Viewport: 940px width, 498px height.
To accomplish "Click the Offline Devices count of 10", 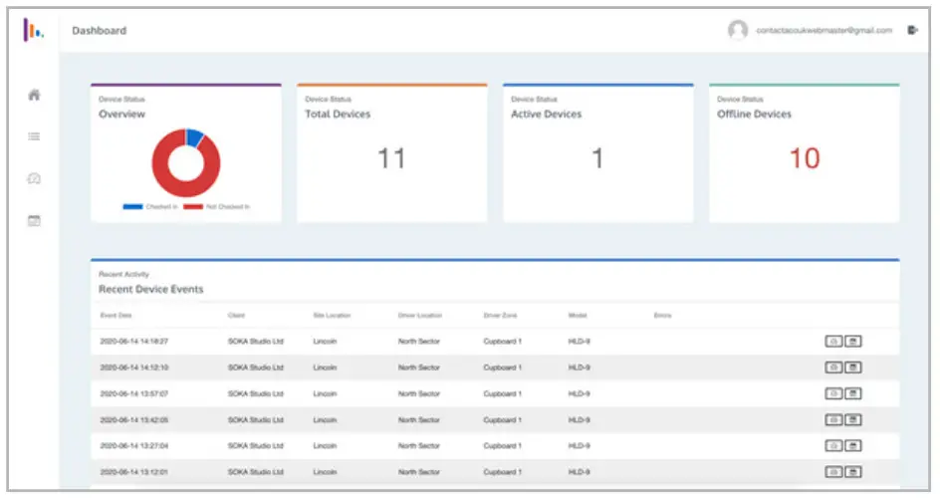I will [x=804, y=158].
